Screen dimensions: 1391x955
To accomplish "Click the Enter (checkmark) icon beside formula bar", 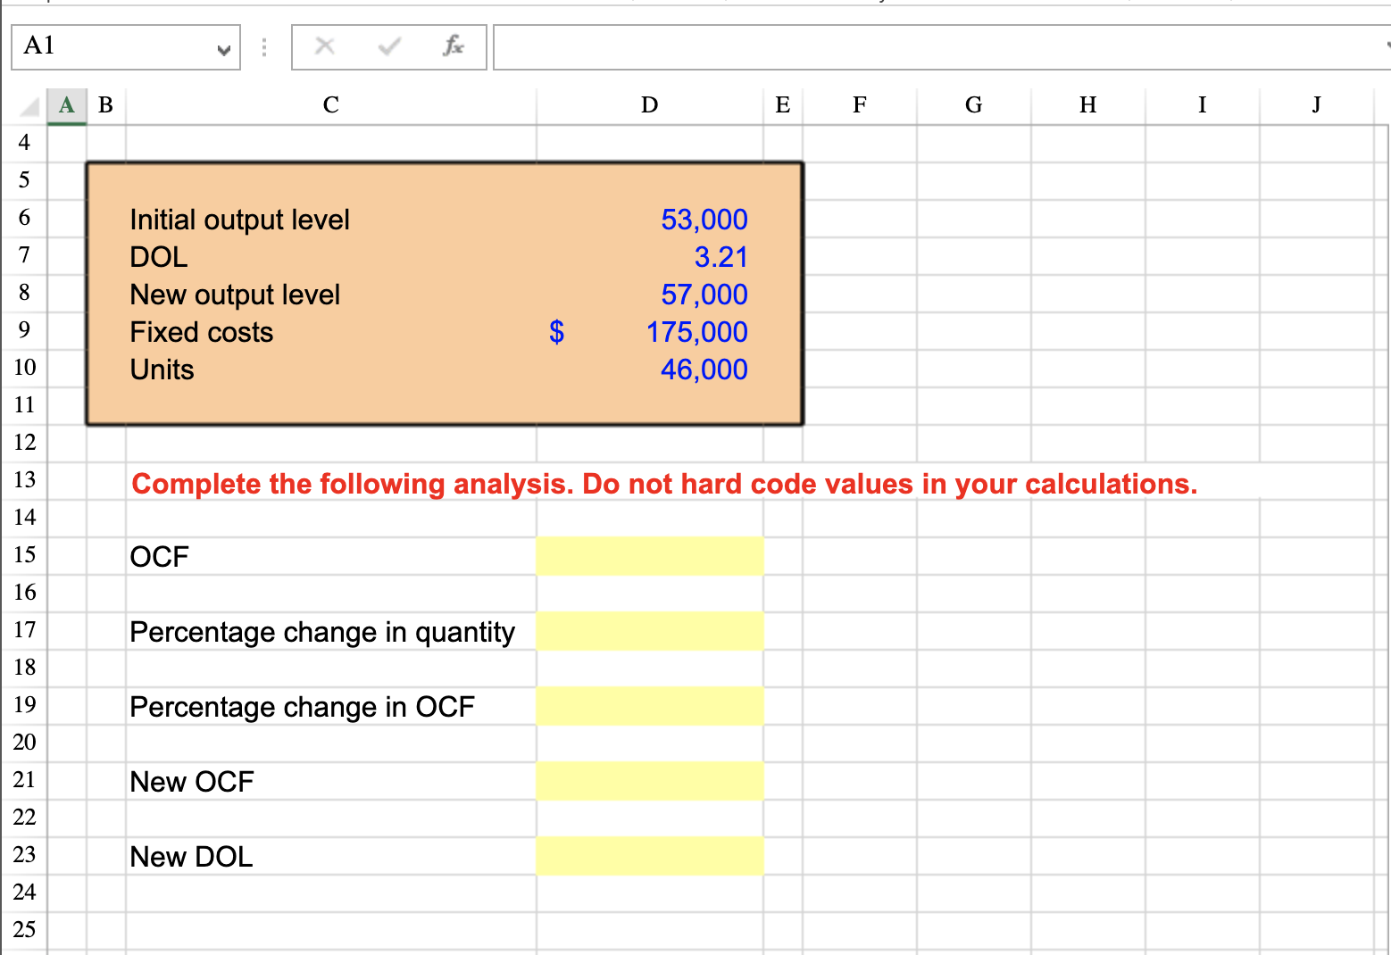I will [389, 46].
